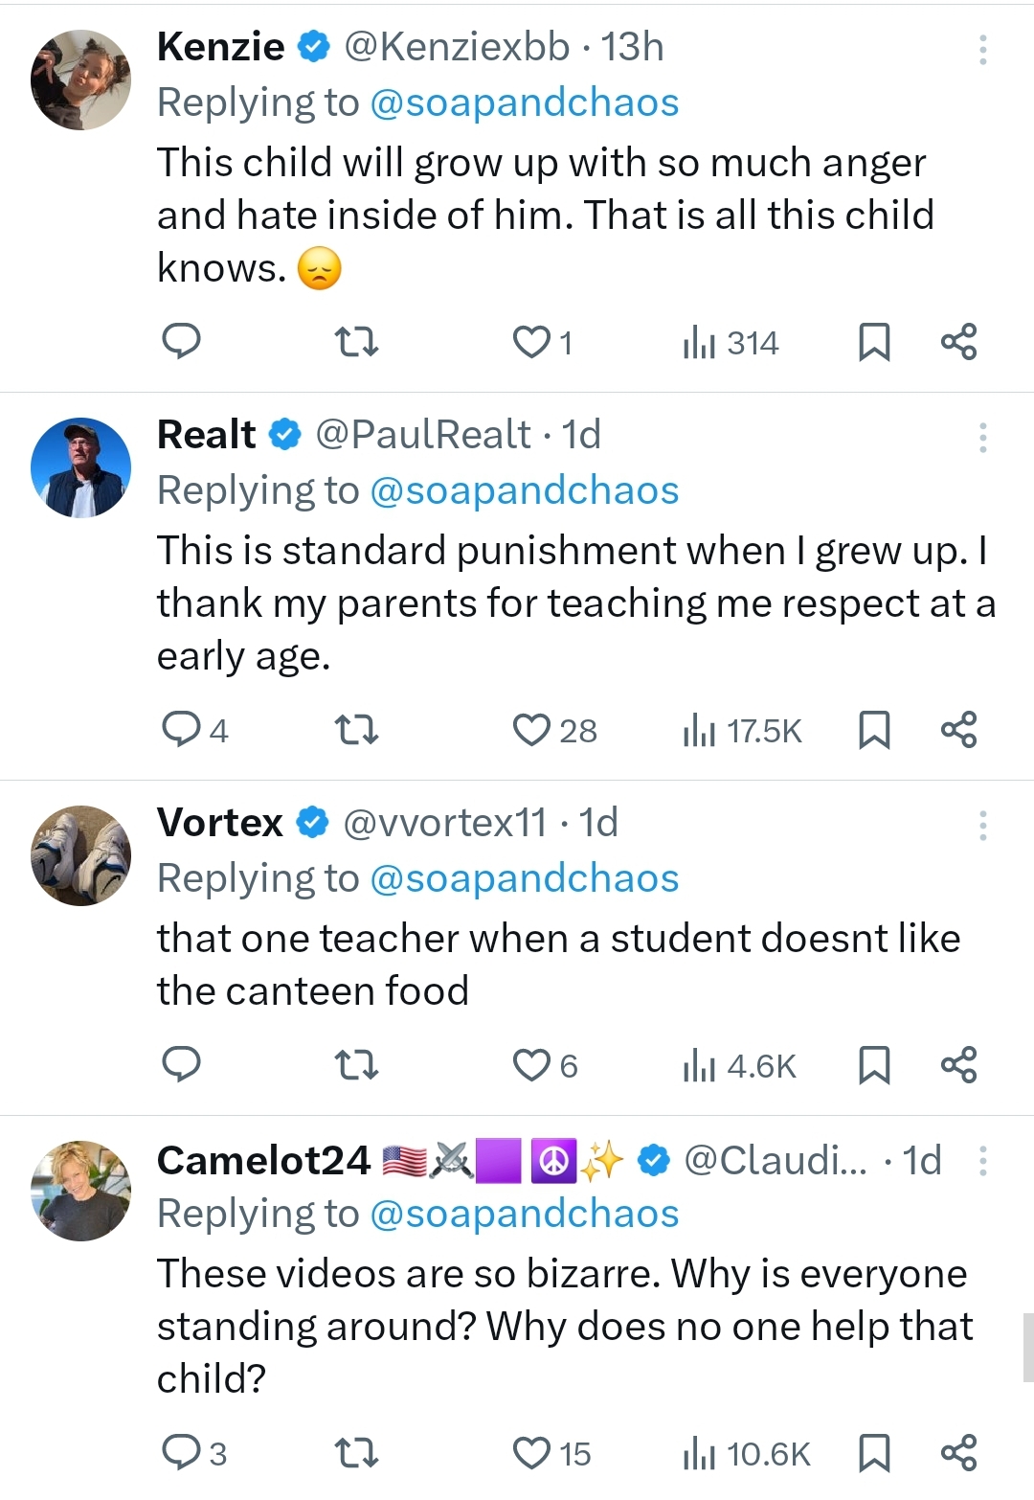Screen dimensions: 1034x1500
Task: Open Camelot24's profile avatar
Action: coord(81,1191)
